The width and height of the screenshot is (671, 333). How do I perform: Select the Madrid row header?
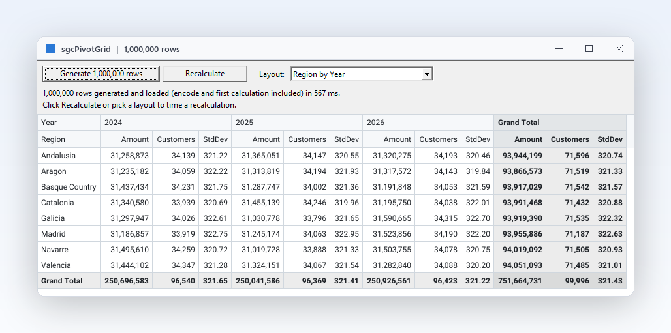coord(69,234)
